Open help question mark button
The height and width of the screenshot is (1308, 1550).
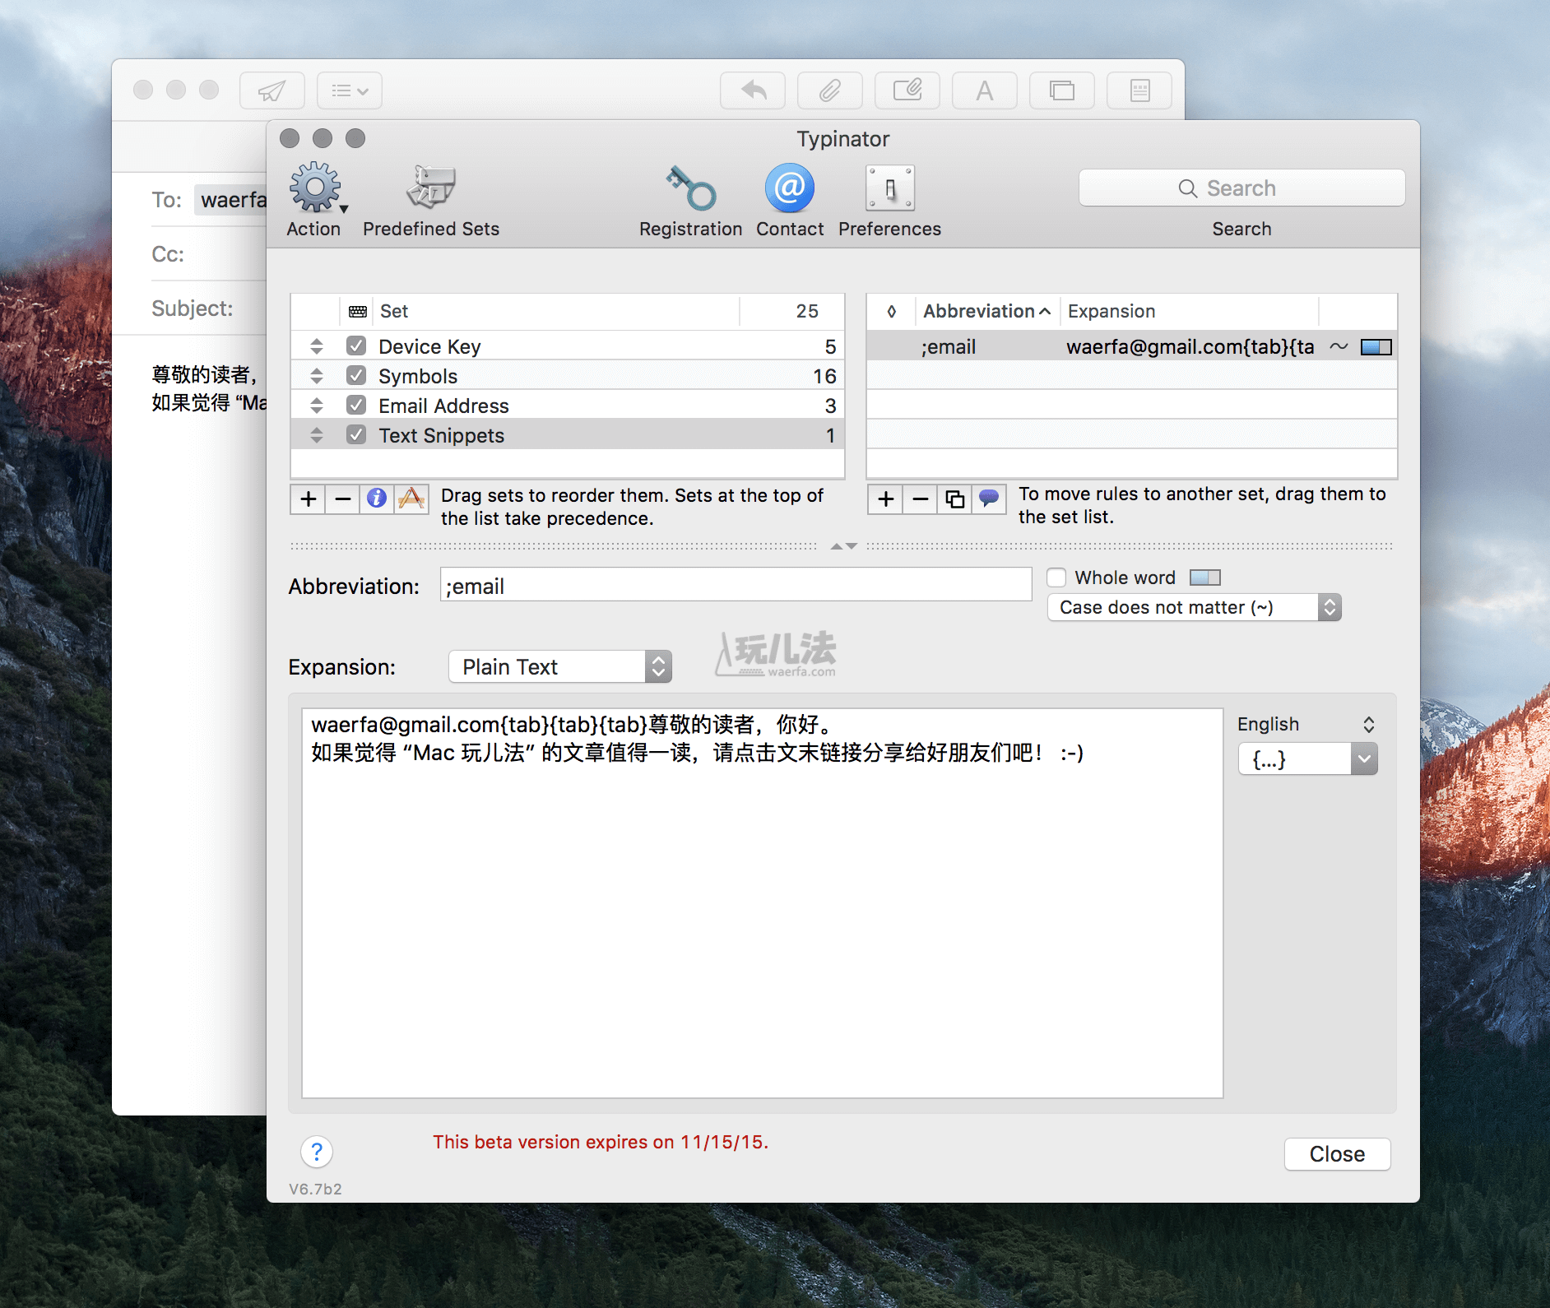coord(317,1152)
